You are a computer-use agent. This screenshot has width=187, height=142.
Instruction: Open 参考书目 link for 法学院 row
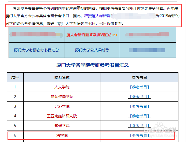pyautogui.click(x=140, y=135)
